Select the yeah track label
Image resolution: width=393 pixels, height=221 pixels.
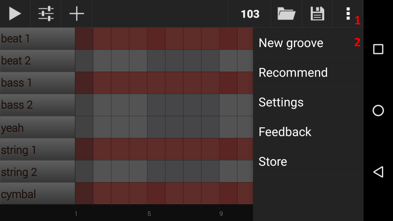[x=37, y=127]
